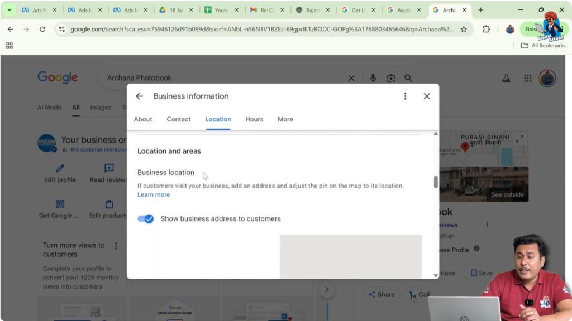
Task: Activate voice search microphone icon
Action: tap(373, 78)
